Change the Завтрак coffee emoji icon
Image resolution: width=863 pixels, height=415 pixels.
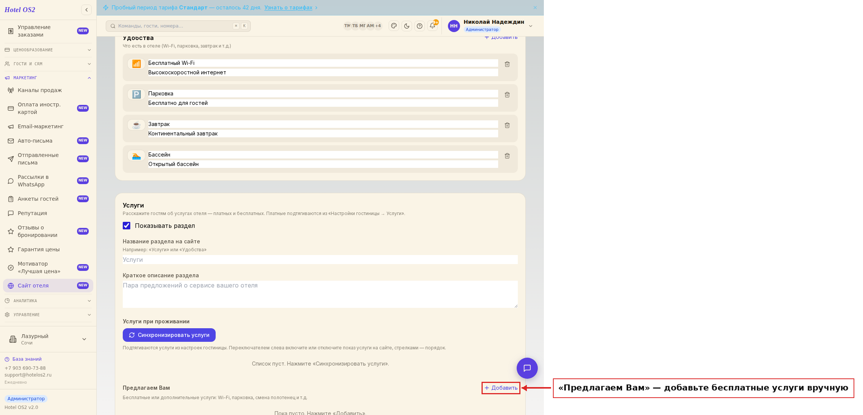coord(136,125)
